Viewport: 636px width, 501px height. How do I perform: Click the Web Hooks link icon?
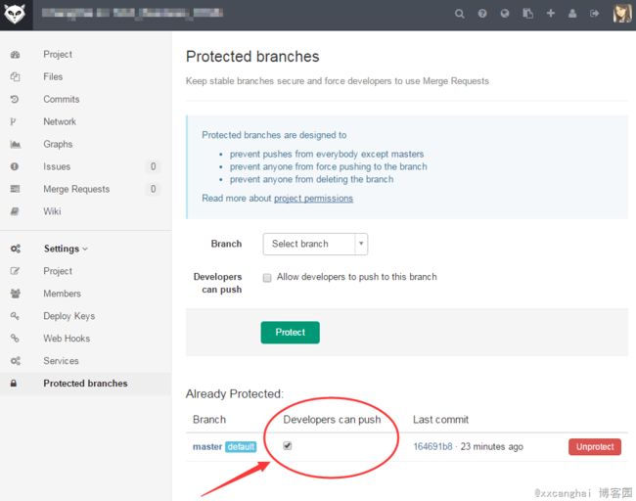[15, 338]
